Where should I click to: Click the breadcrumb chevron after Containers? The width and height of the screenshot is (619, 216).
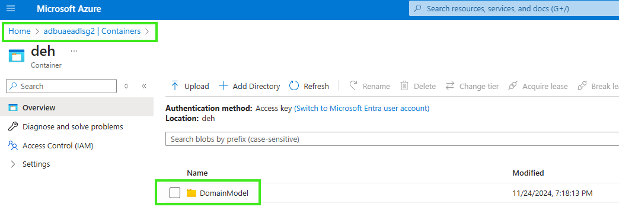tap(147, 31)
